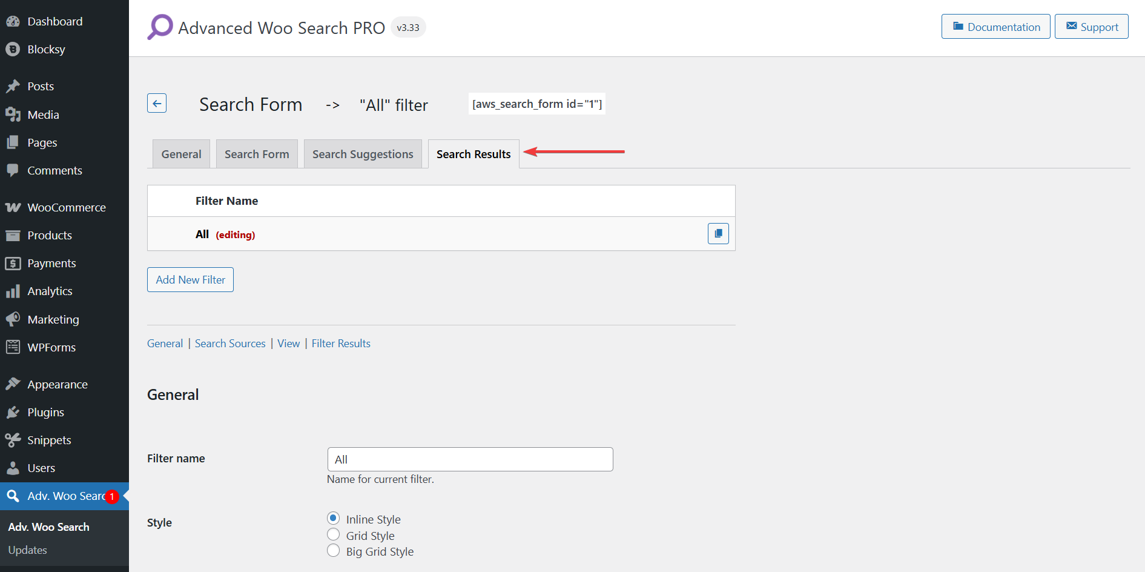This screenshot has height=572, width=1145.
Task: Click the Appearance paintbrush icon
Action: [x=13, y=384]
